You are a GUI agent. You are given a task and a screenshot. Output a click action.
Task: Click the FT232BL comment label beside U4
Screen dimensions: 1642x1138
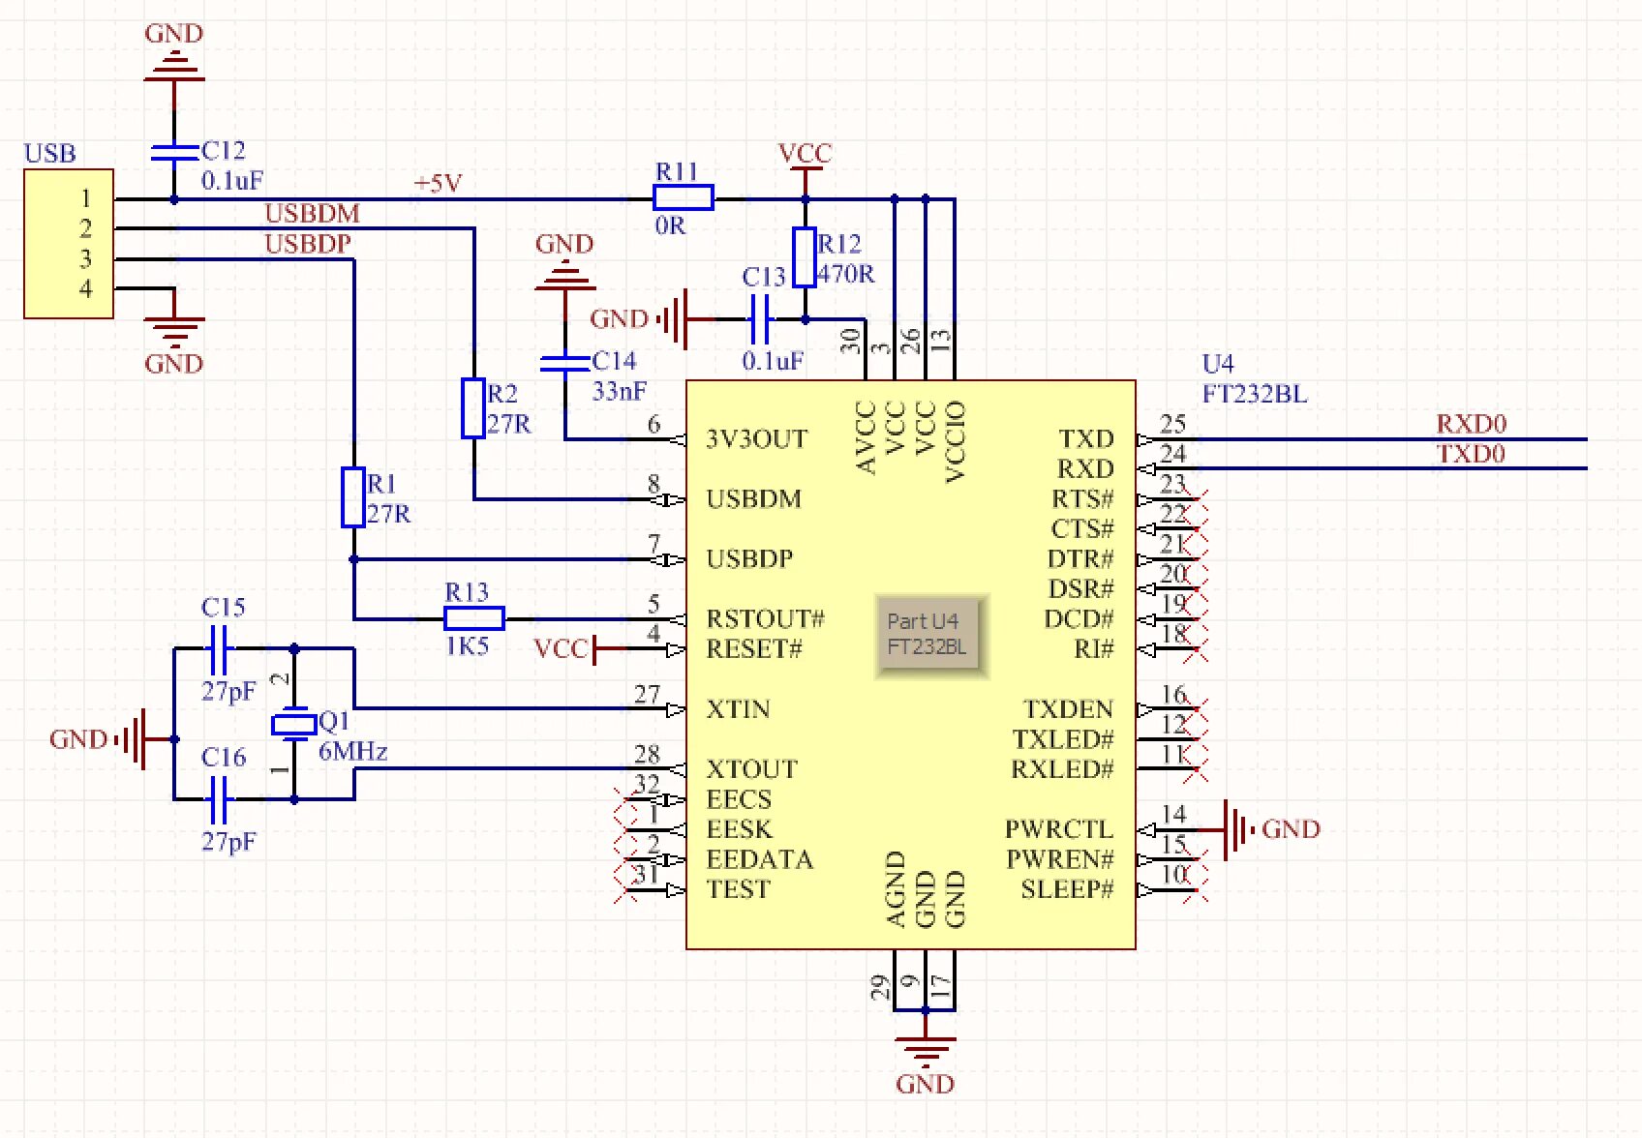[x=1255, y=394]
